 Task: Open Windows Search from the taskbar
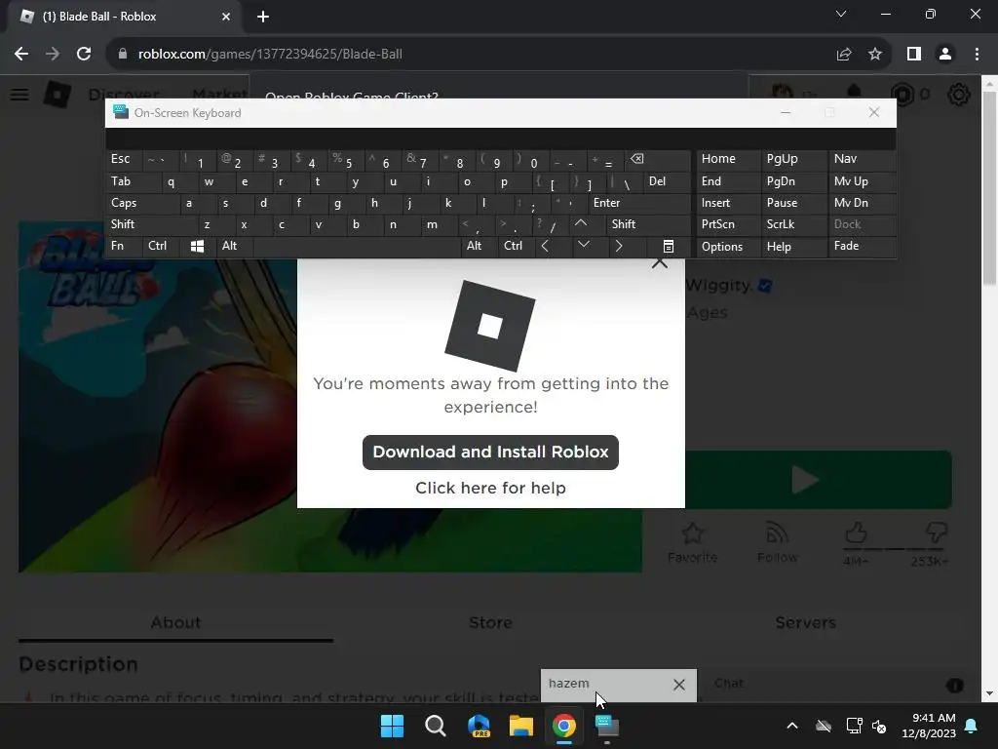436,726
